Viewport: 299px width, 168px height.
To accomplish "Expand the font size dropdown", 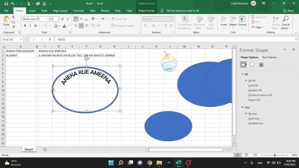I will (58, 19).
